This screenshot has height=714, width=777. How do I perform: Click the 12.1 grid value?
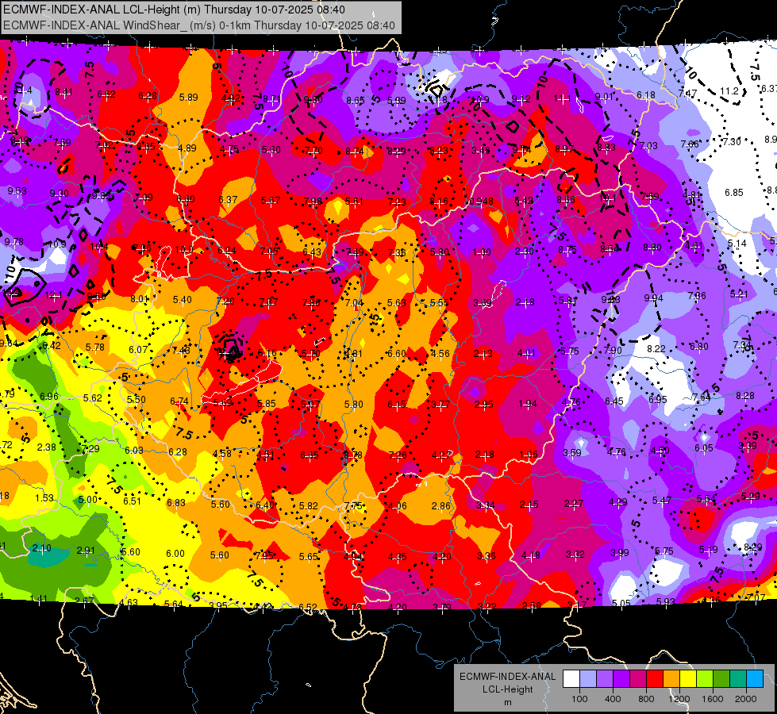tap(53, 295)
